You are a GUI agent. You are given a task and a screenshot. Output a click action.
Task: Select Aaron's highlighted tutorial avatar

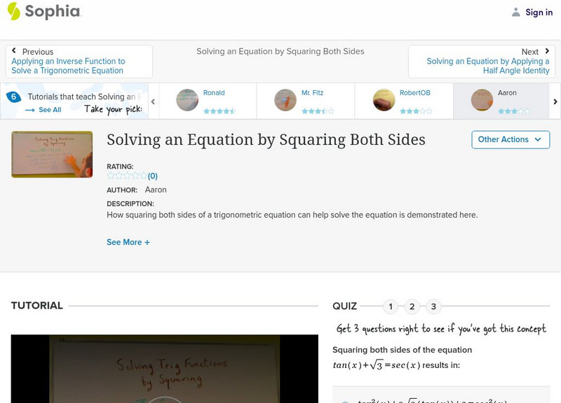tap(481, 100)
